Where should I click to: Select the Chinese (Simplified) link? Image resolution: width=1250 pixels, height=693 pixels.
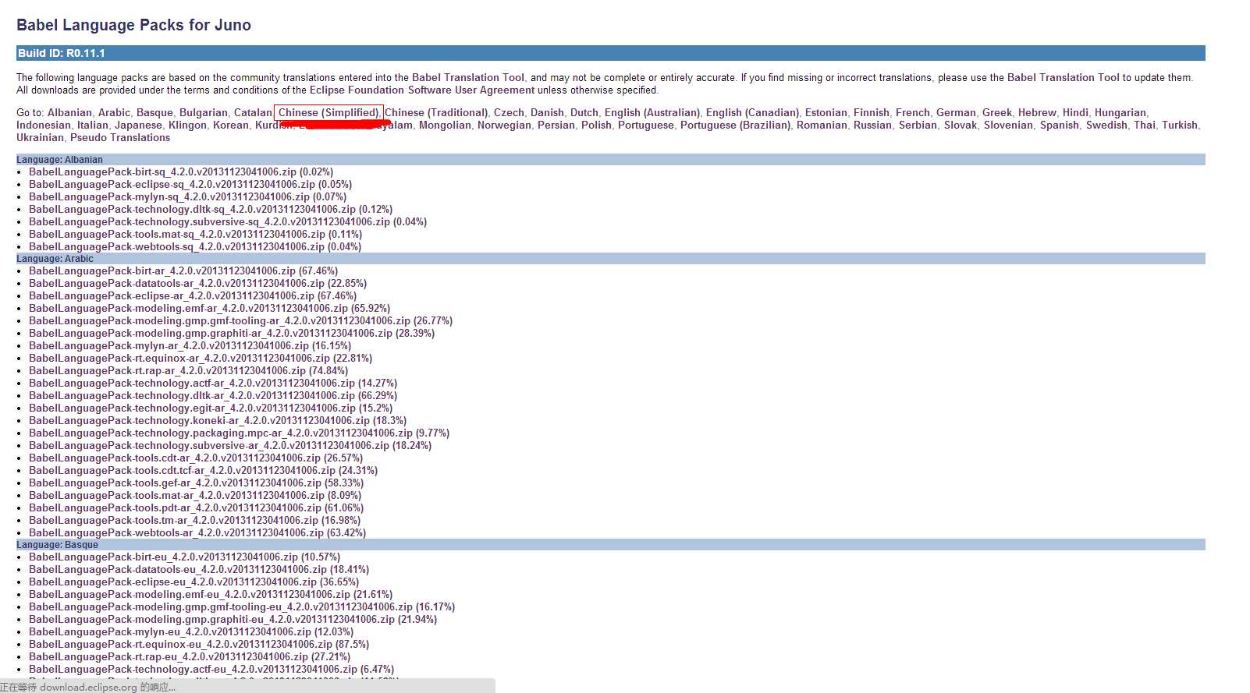pos(328,112)
